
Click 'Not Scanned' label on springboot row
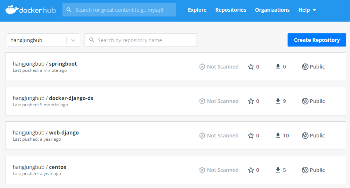[x=223, y=67]
